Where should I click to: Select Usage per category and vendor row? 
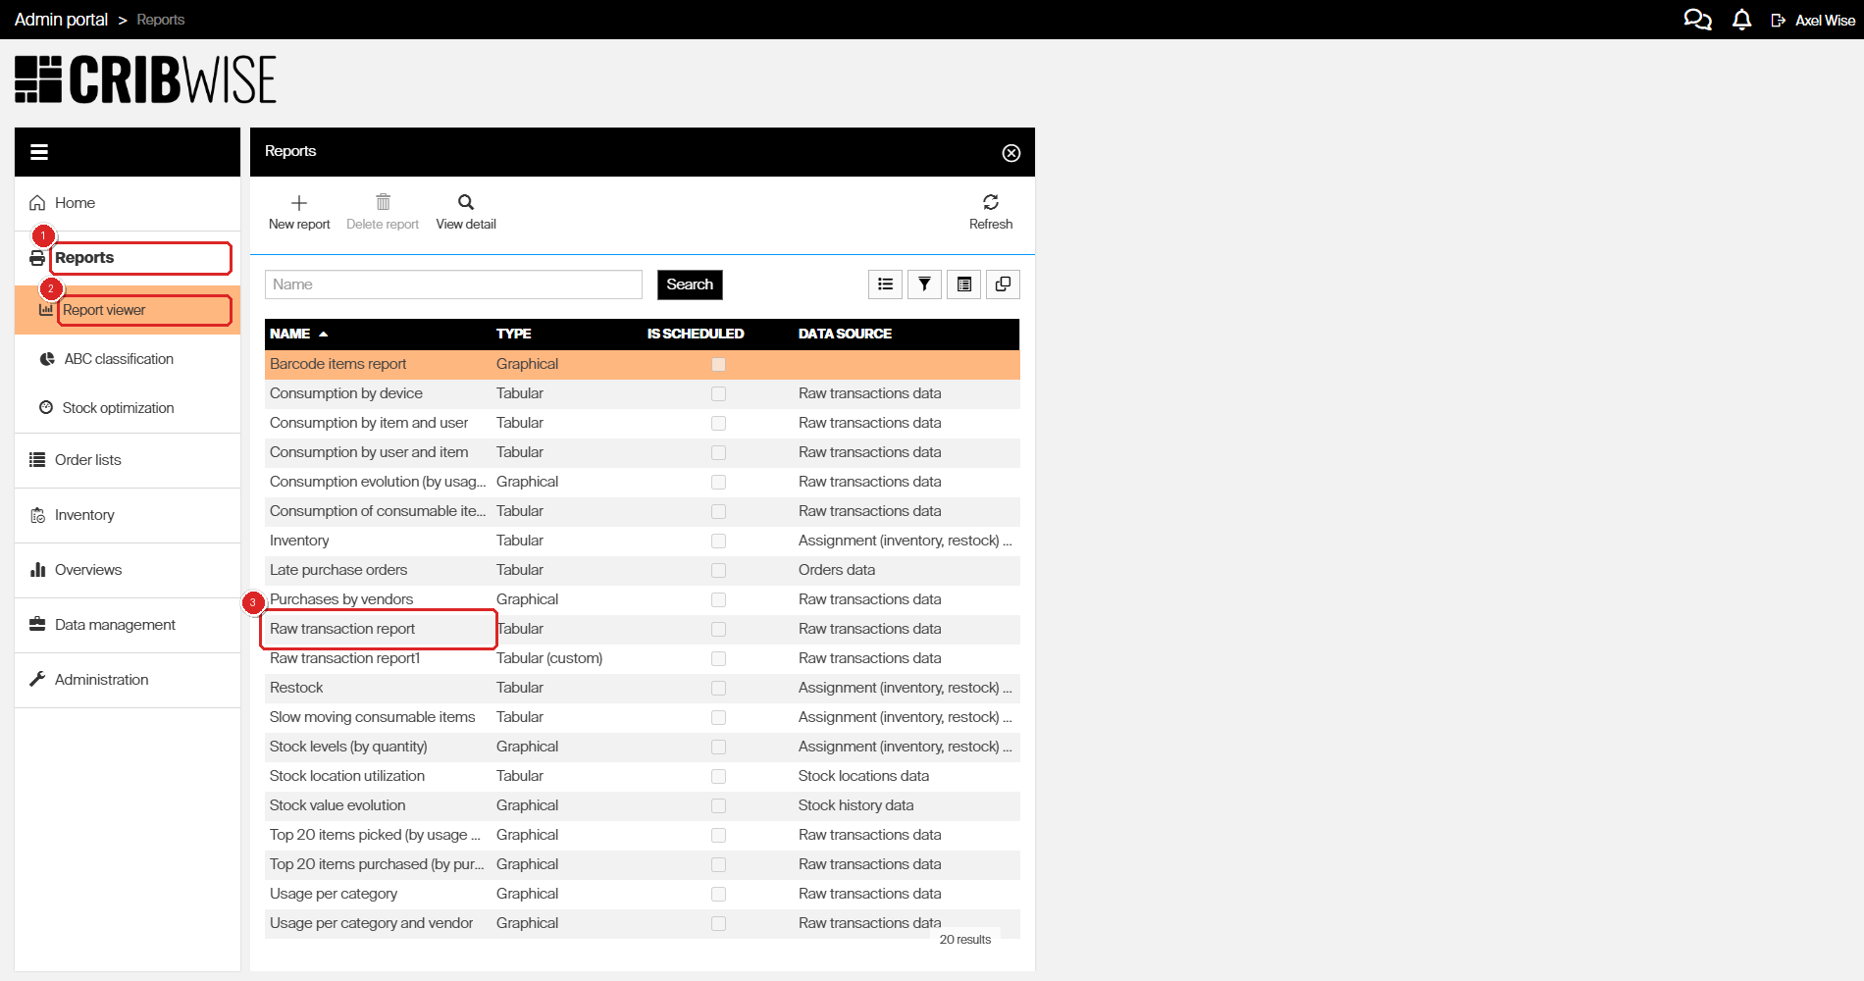click(x=643, y=923)
